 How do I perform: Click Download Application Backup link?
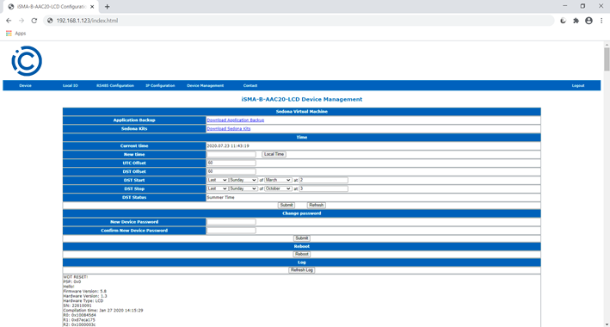[236, 120]
